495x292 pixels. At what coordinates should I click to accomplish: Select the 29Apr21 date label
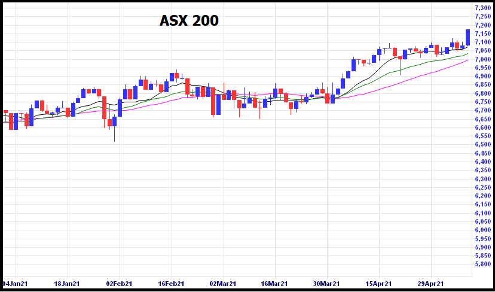point(430,283)
